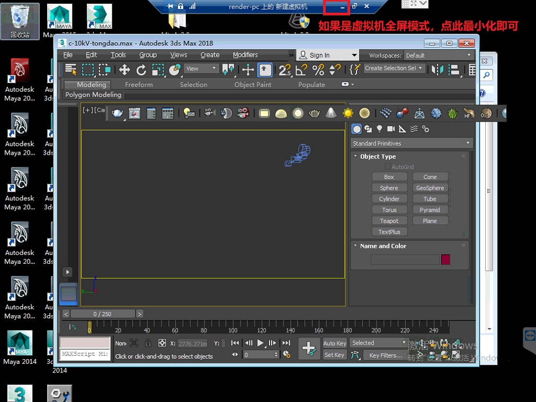Click the red movie camera icon

[243, 113]
